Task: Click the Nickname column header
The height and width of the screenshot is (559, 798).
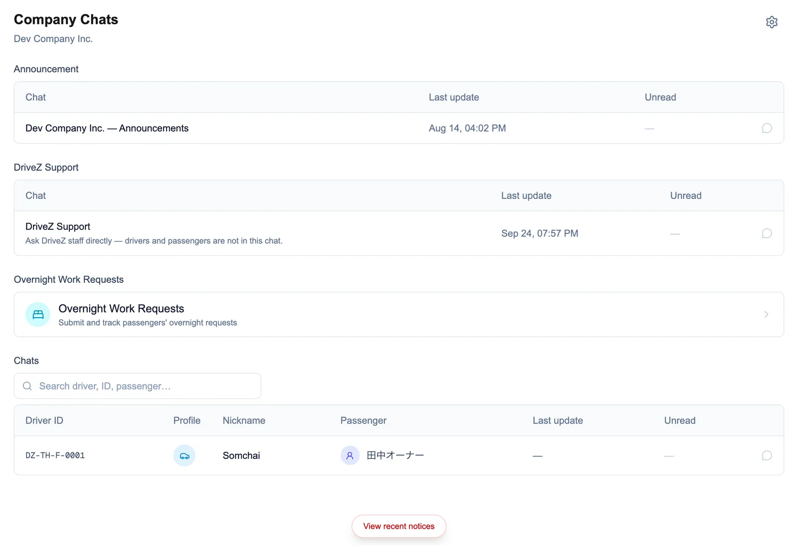Action: [x=244, y=420]
